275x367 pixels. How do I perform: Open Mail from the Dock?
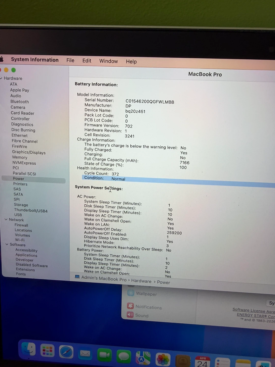click(85, 354)
